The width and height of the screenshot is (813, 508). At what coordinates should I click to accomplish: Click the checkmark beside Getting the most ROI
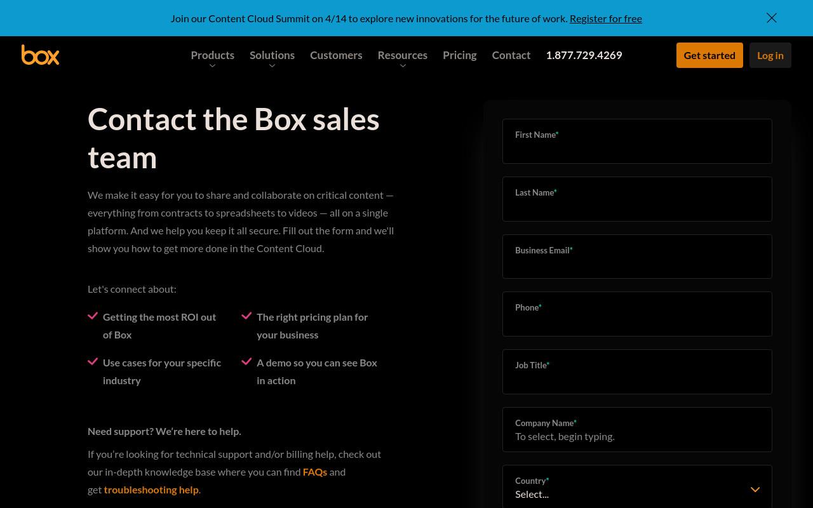(x=93, y=316)
